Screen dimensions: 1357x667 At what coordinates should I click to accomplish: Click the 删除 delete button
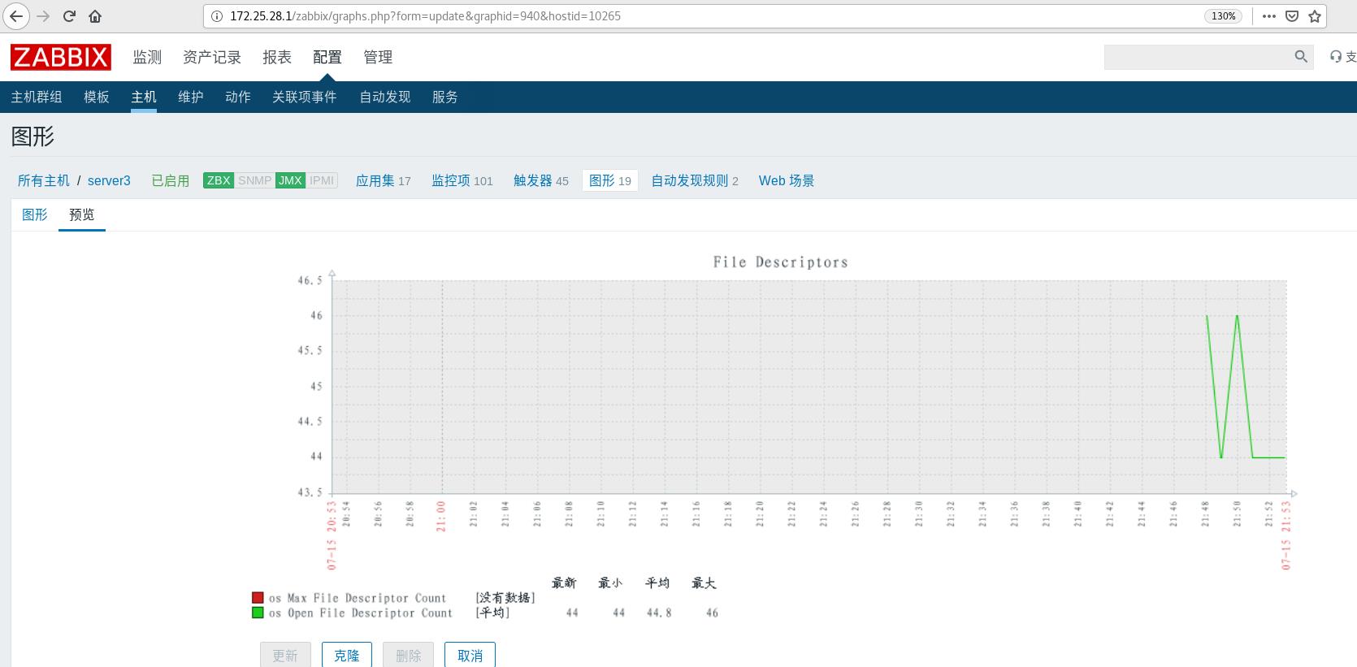coord(409,655)
